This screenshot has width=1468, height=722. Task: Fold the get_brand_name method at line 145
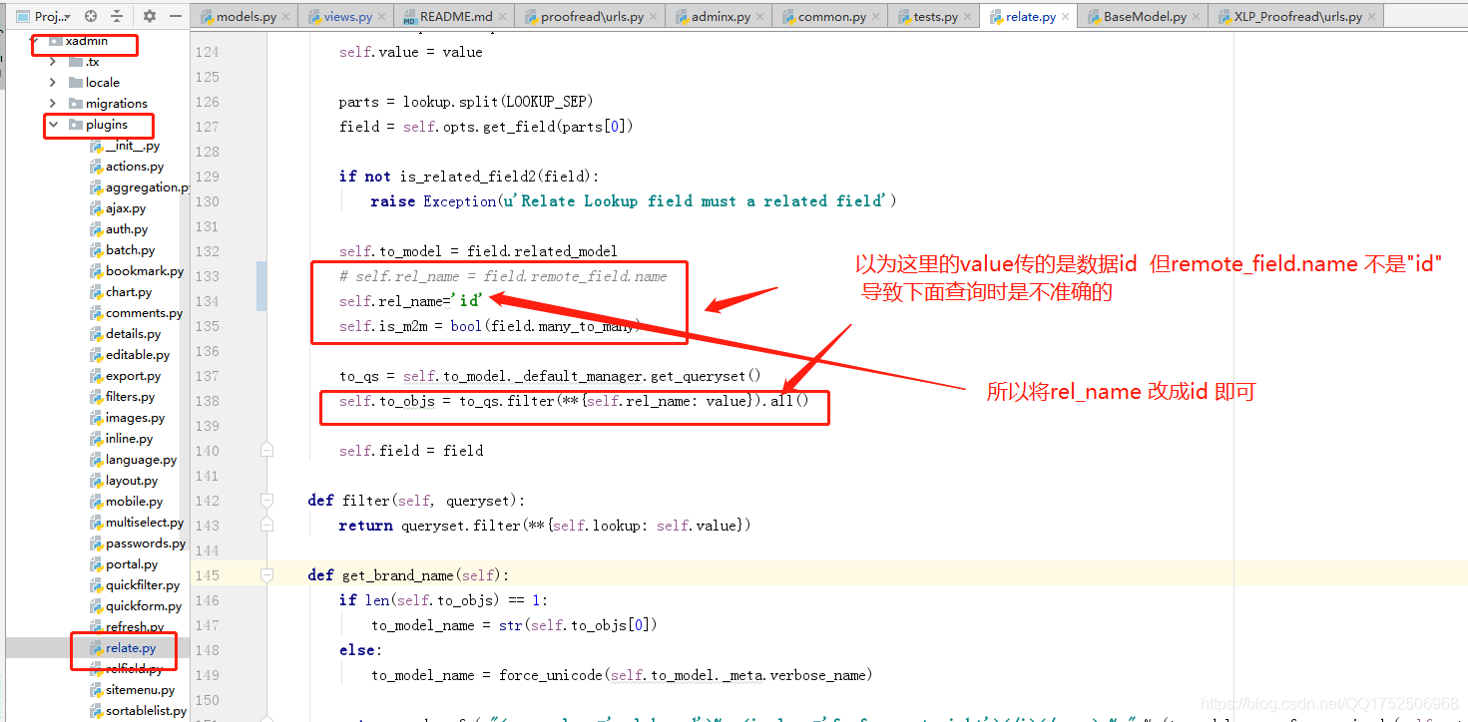coord(266,574)
